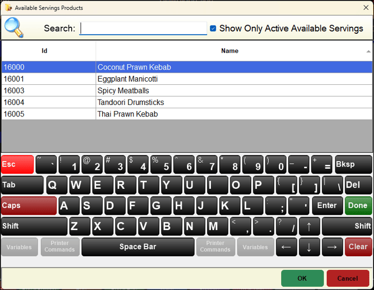The height and width of the screenshot is (290, 374).
Task: Tap the P key
Action: pos(263,185)
